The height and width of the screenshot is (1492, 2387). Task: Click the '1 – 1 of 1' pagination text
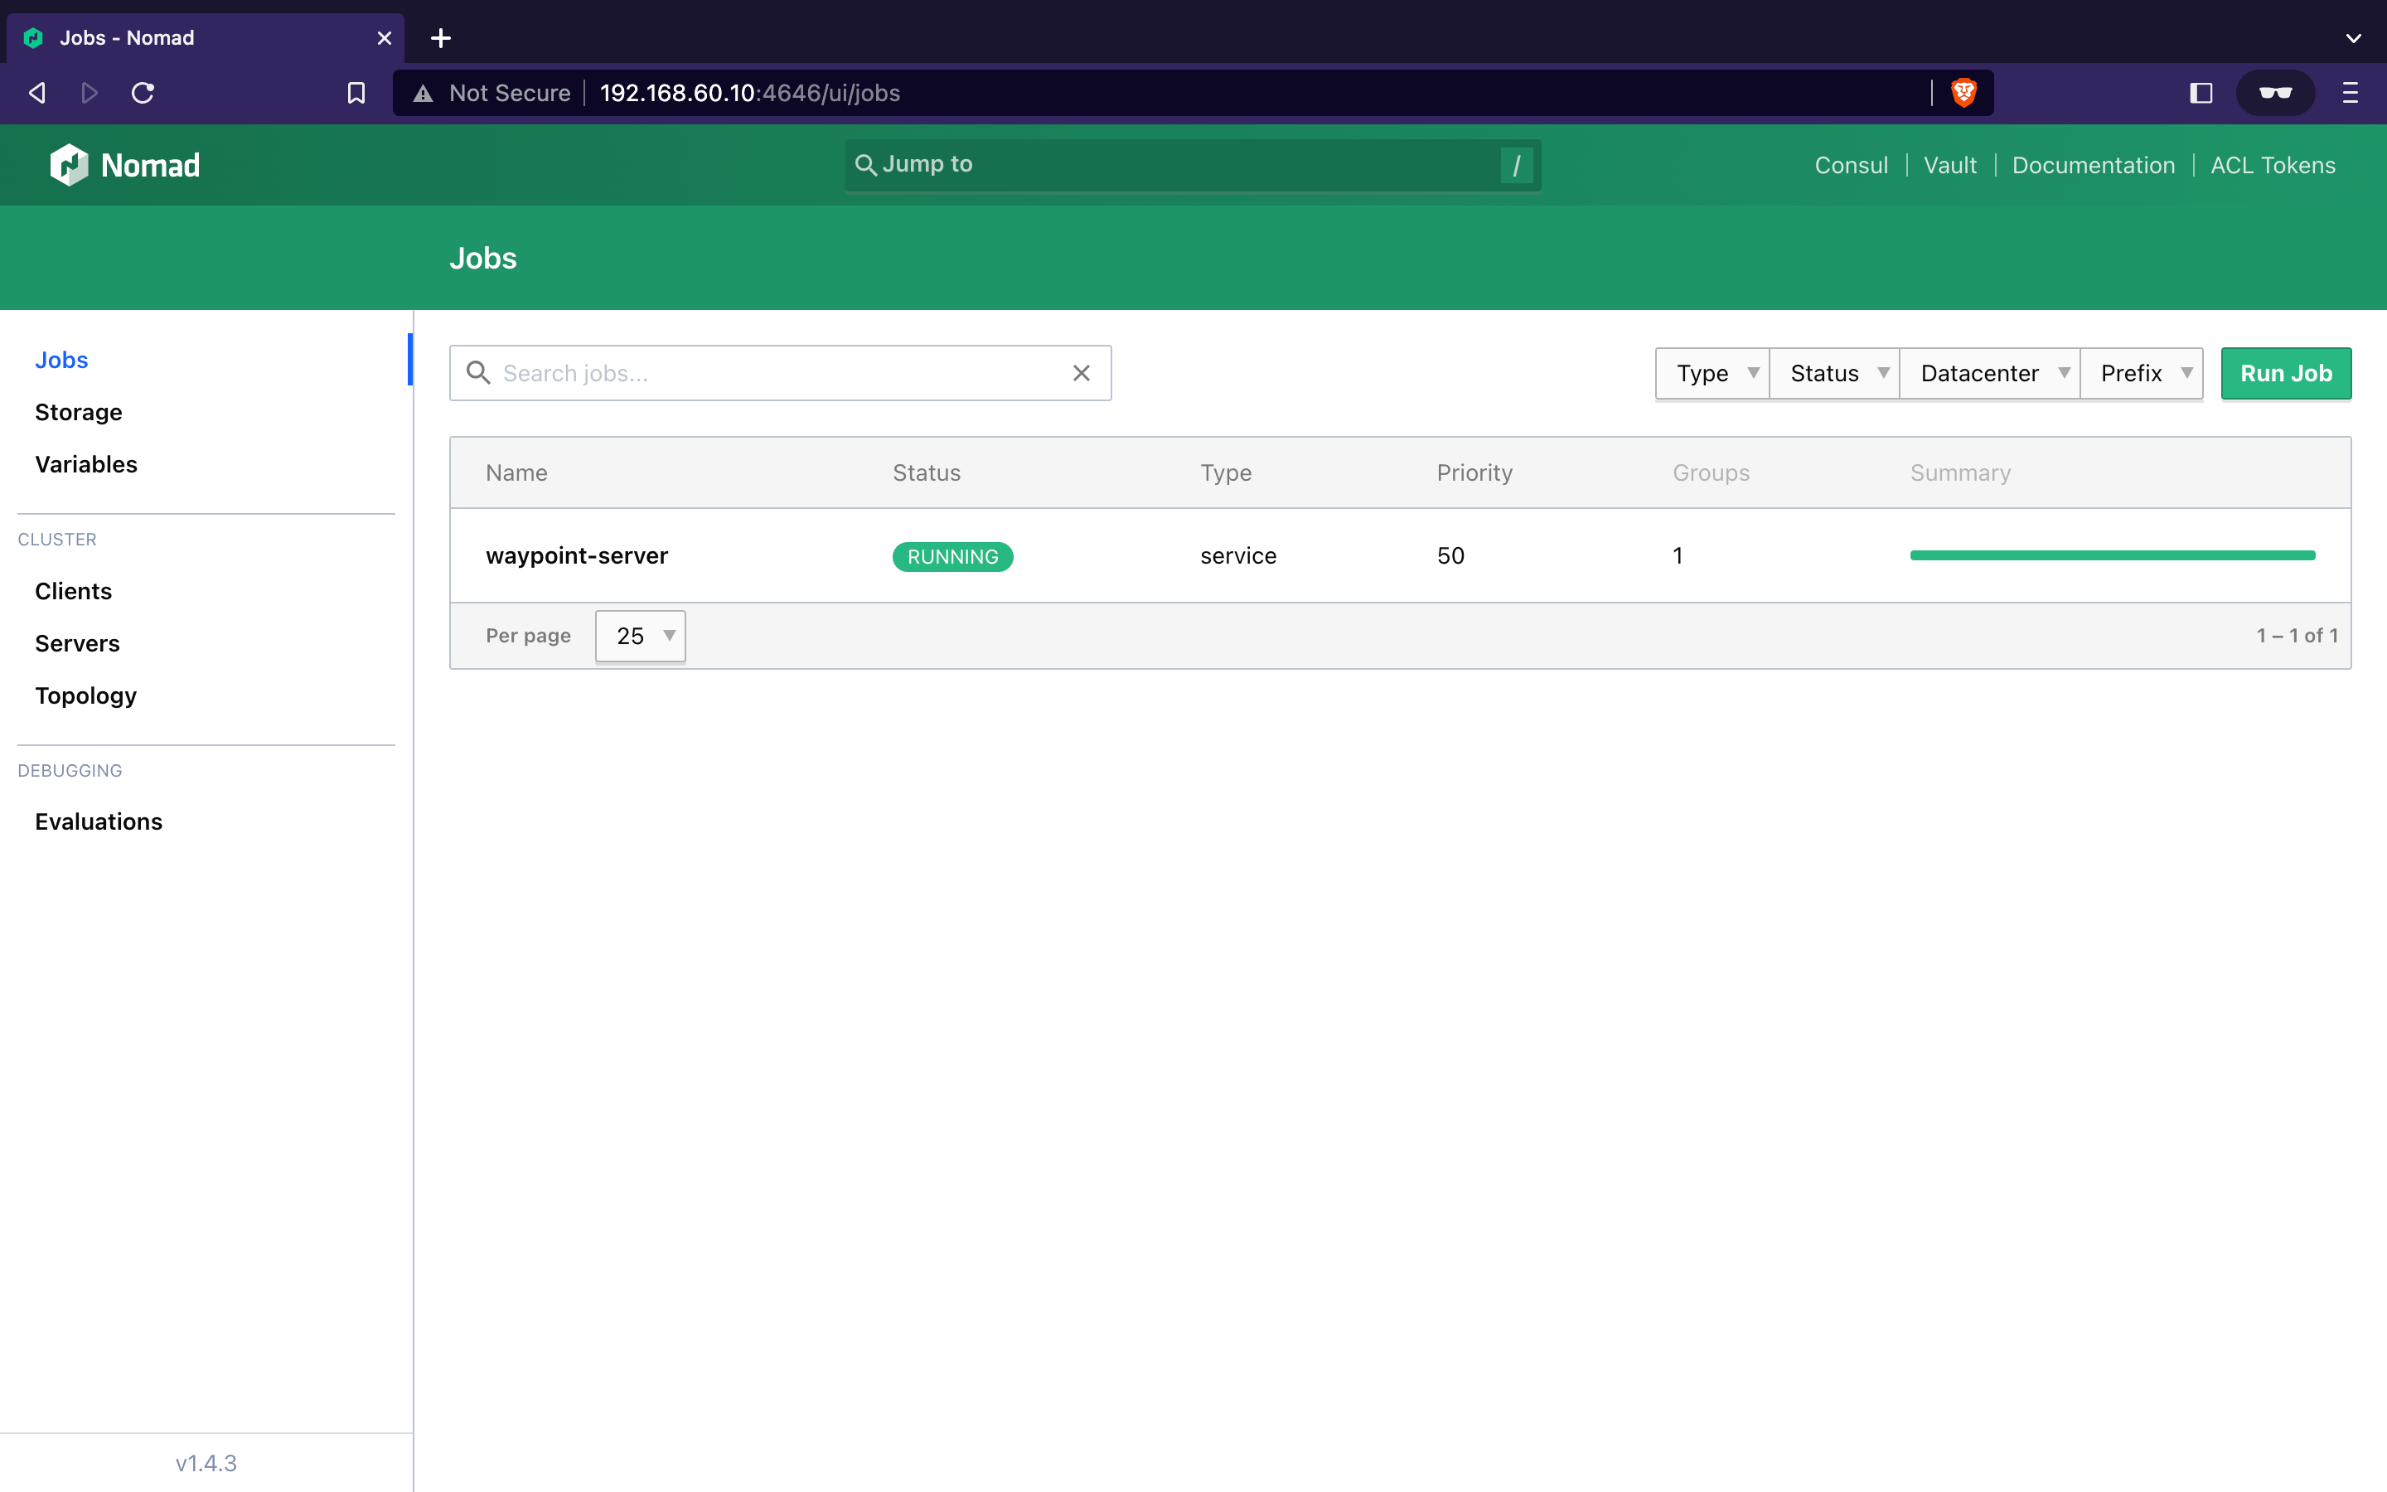2297,636
